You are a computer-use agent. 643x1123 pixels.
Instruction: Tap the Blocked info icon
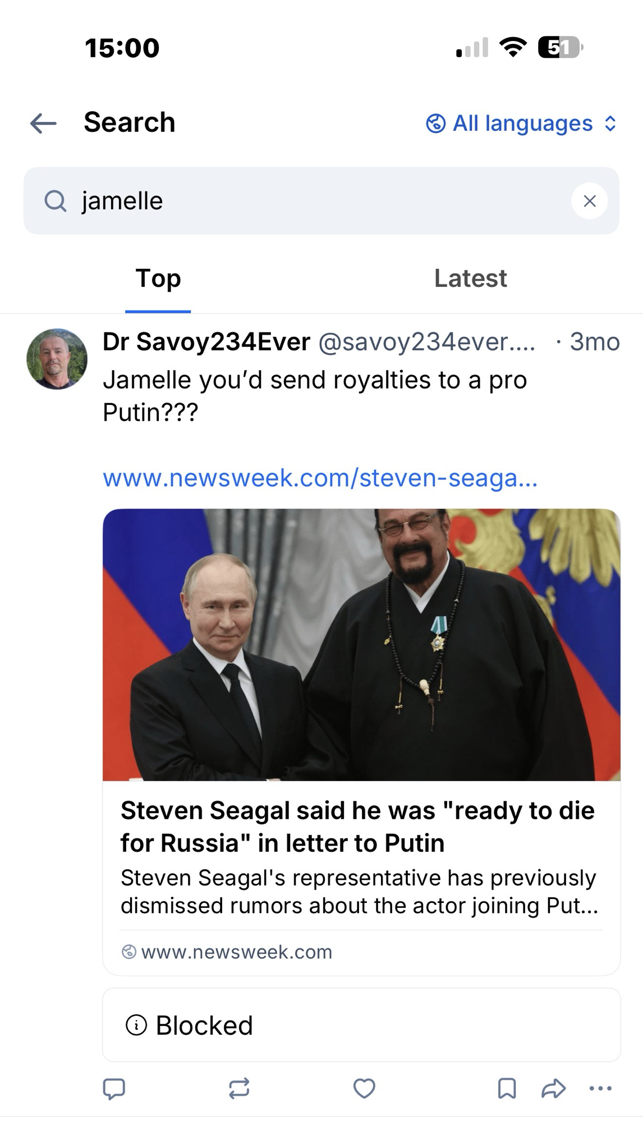pos(136,1025)
